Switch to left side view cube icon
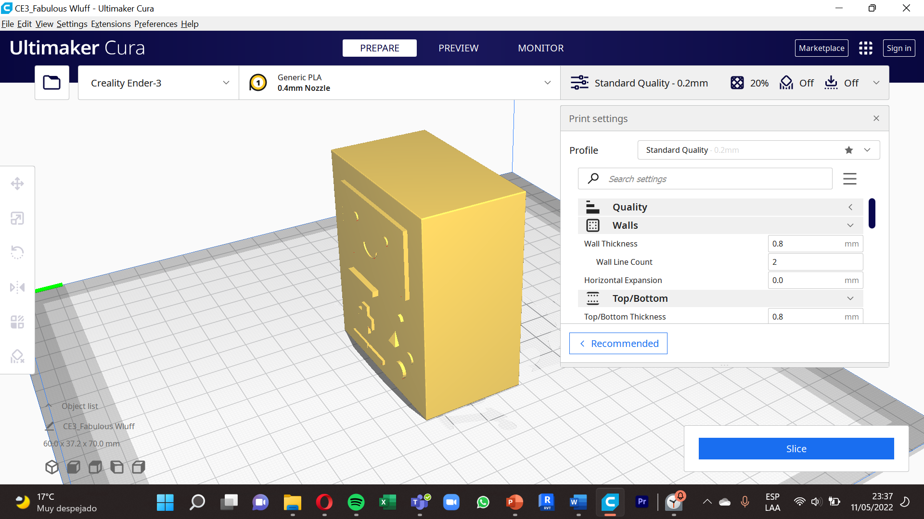This screenshot has width=924, height=519. coord(117,467)
